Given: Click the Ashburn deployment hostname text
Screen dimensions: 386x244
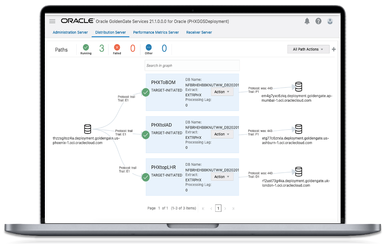Looking at the screenshot, I should click(295, 140).
